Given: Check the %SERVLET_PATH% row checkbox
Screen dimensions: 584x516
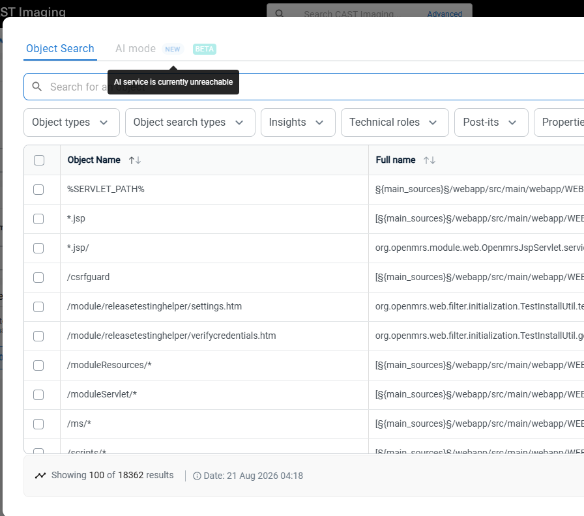Looking at the screenshot, I should (38, 190).
